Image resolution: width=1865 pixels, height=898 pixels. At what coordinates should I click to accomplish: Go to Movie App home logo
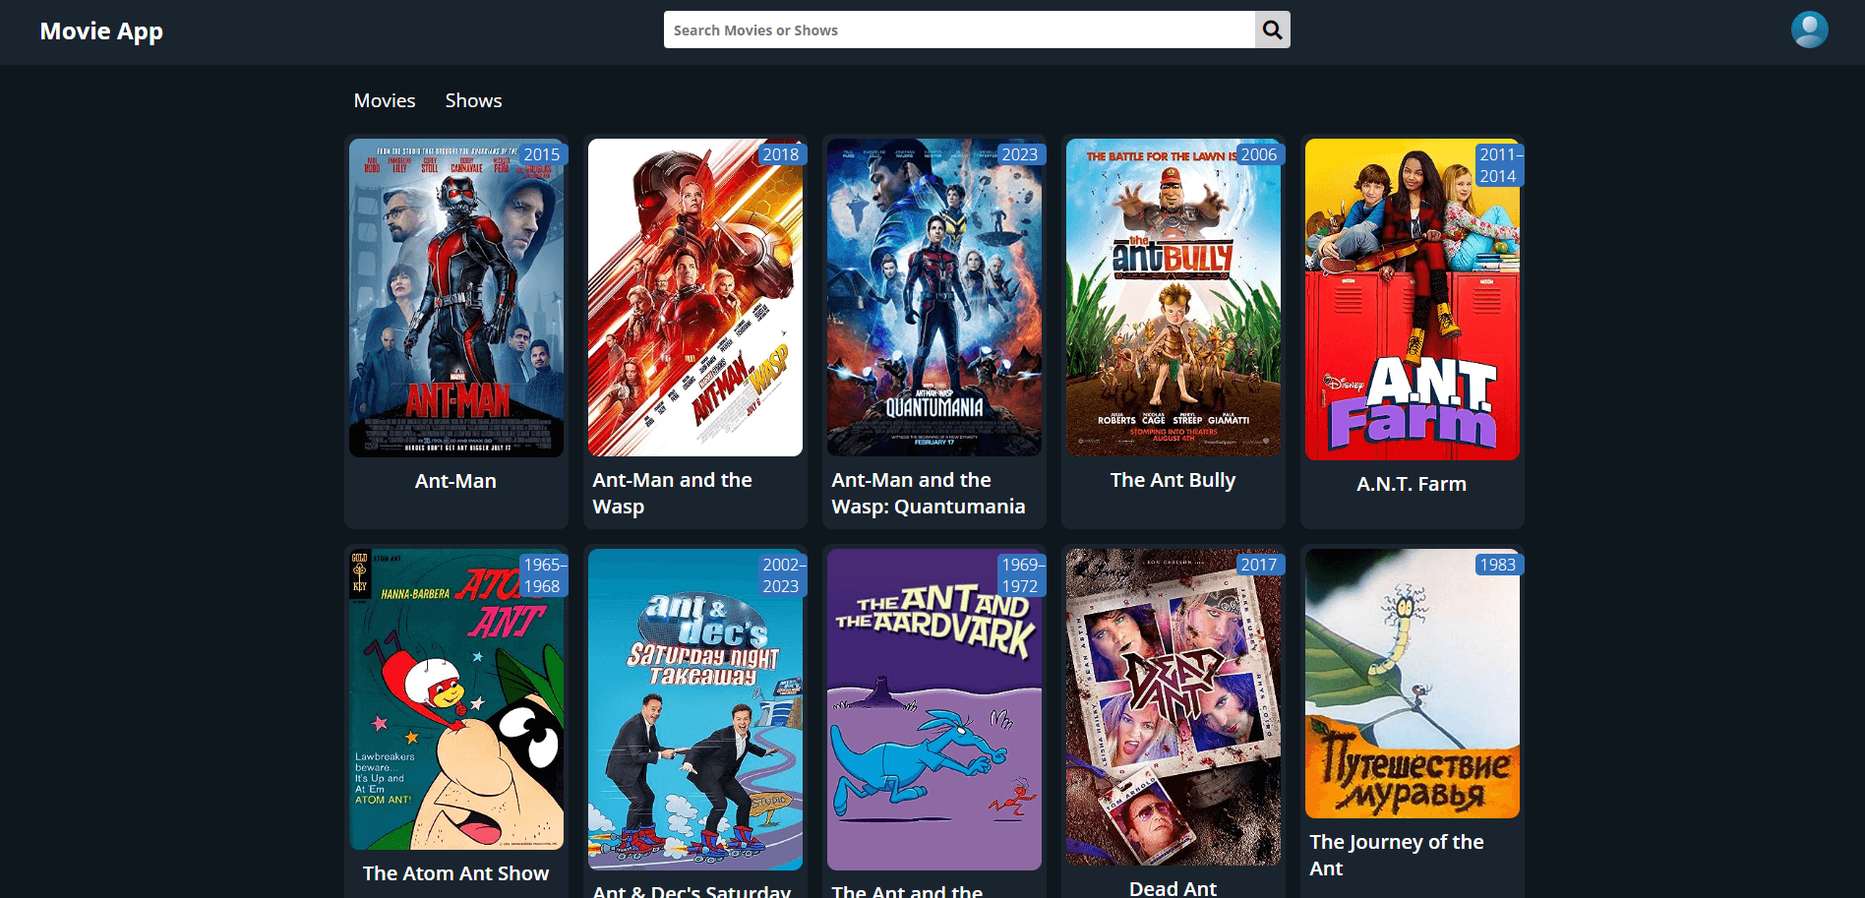click(x=101, y=30)
